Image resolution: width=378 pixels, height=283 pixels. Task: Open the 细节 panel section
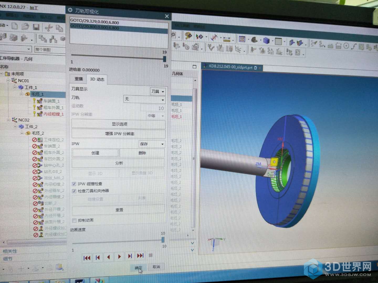click(8, 259)
